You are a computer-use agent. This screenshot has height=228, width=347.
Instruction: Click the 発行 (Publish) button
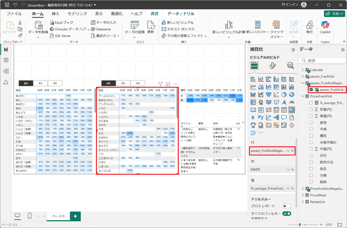[309, 28]
